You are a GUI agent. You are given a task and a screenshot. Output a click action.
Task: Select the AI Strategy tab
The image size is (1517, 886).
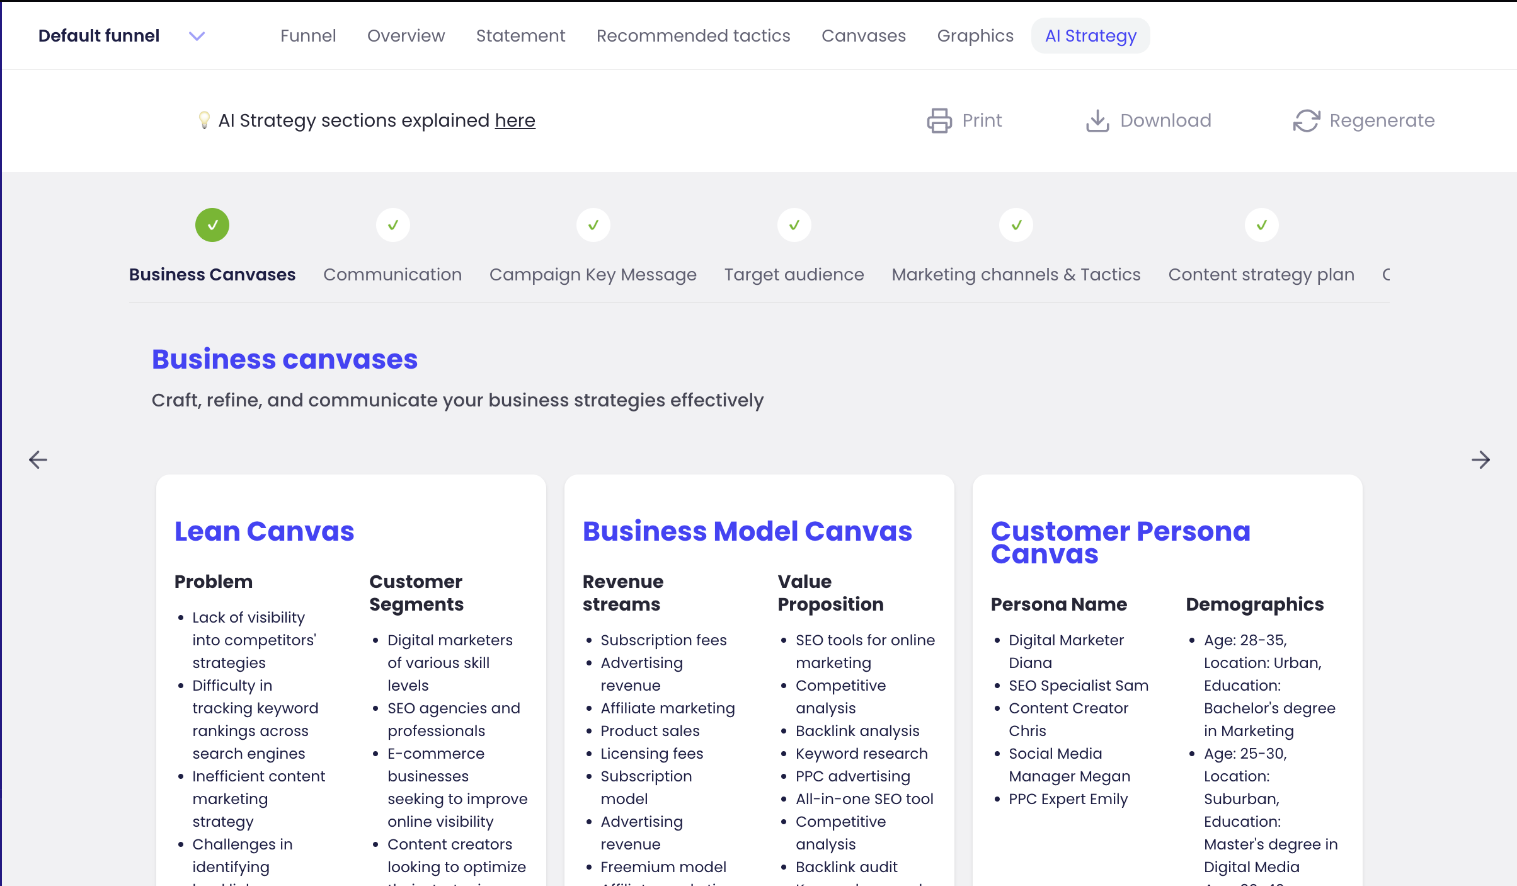pyautogui.click(x=1090, y=35)
